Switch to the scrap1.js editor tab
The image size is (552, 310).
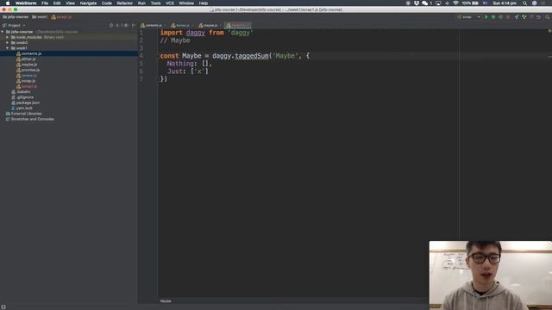pyautogui.click(x=238, y=25)
